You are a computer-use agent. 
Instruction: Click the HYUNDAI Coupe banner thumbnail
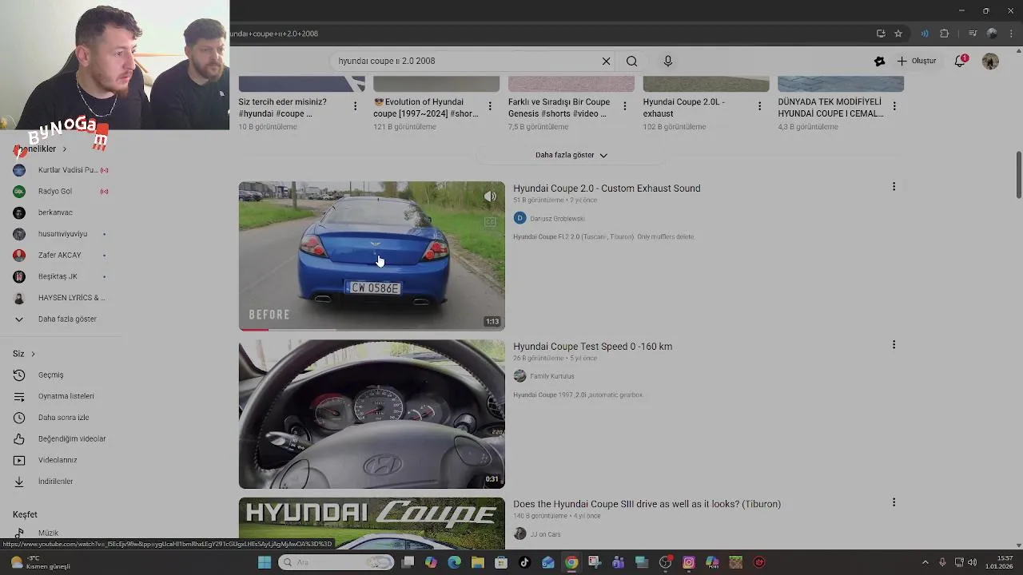tap(372, 524)
